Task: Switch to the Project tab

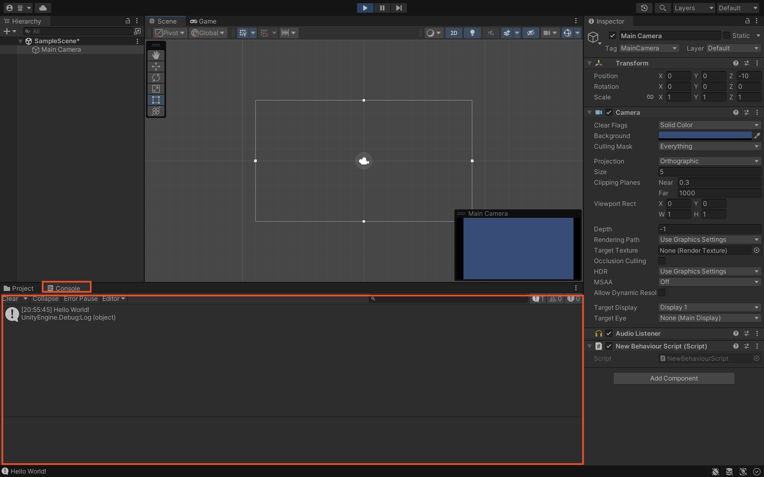Action: (19, 288)
